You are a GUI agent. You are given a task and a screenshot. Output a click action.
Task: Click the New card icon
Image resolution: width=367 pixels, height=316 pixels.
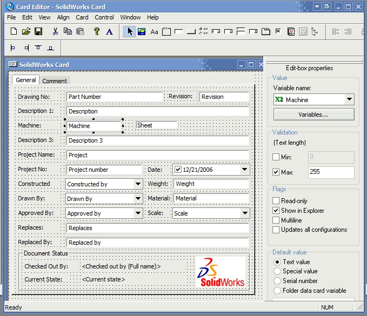14,31
